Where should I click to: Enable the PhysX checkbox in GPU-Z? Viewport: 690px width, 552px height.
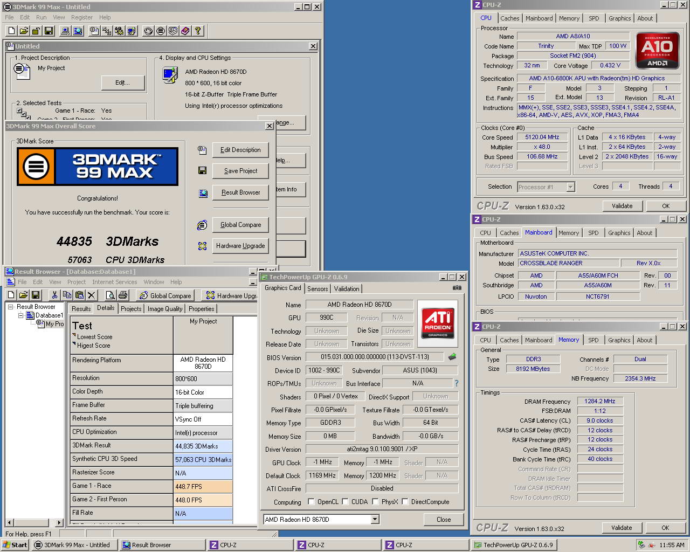[375, 502]
